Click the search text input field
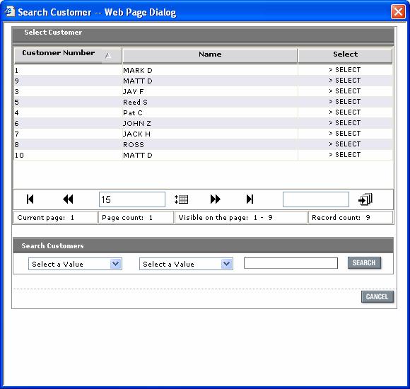The height and width of the screenshot is (389, 410). (x=291, y=263)
